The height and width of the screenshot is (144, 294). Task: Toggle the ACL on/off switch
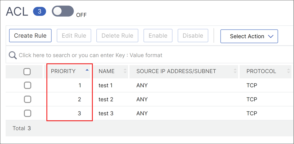[63, 11]
